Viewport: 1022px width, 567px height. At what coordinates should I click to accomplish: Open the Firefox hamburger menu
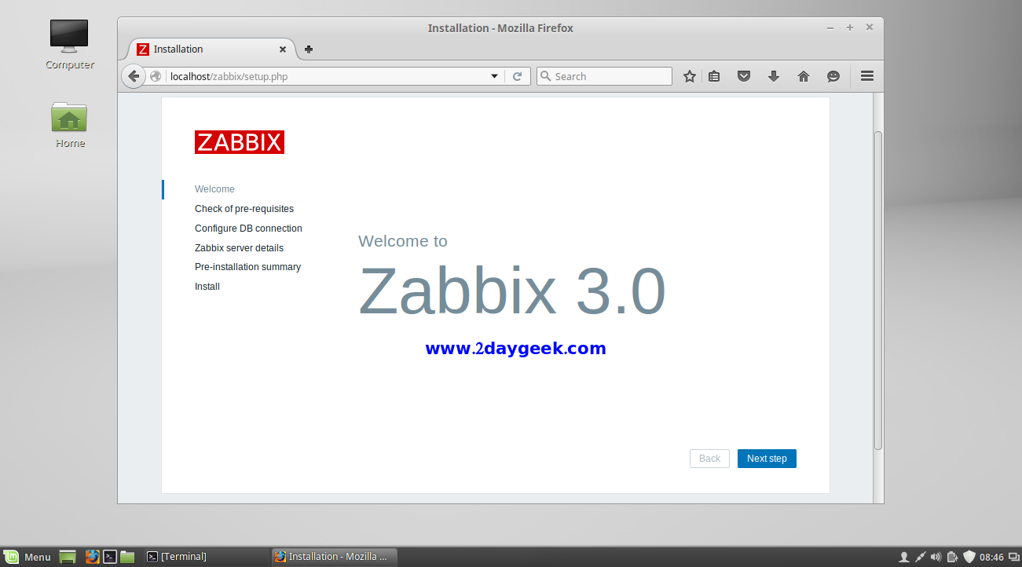tap(867, 76)
